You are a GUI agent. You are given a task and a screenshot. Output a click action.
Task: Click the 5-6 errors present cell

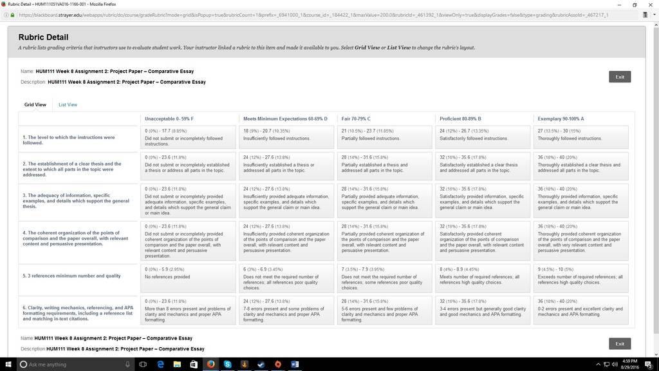click(x=385, y=310)
